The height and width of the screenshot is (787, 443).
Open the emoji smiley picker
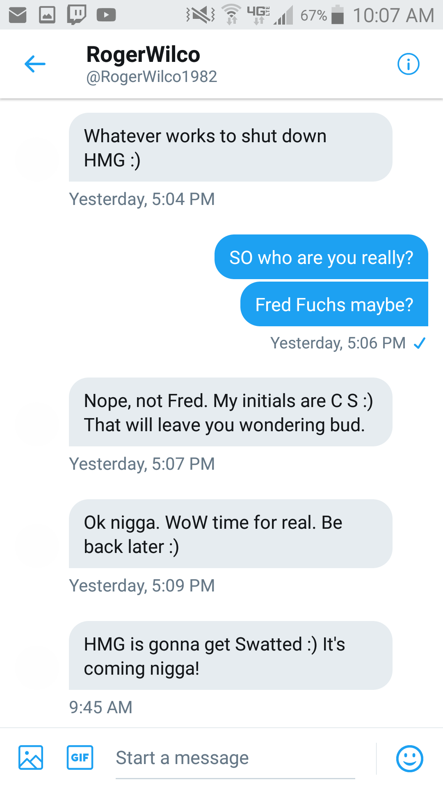(x=409, y=758)
